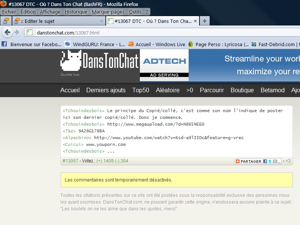The height and width of the screenshot is (225, 300).
Task: Go to Accueil in site navigation
Action: pos(70,90)
